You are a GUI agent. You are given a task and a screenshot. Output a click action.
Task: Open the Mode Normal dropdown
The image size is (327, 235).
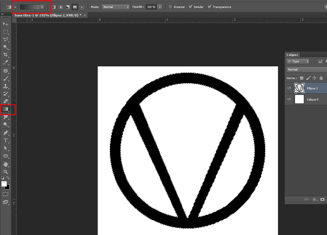pyautogui.click(x=116, y=7)
